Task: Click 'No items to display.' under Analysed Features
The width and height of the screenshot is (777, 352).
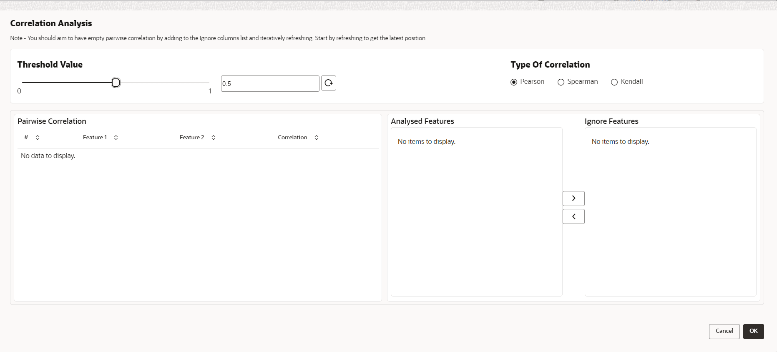Action: coord(427,142)
